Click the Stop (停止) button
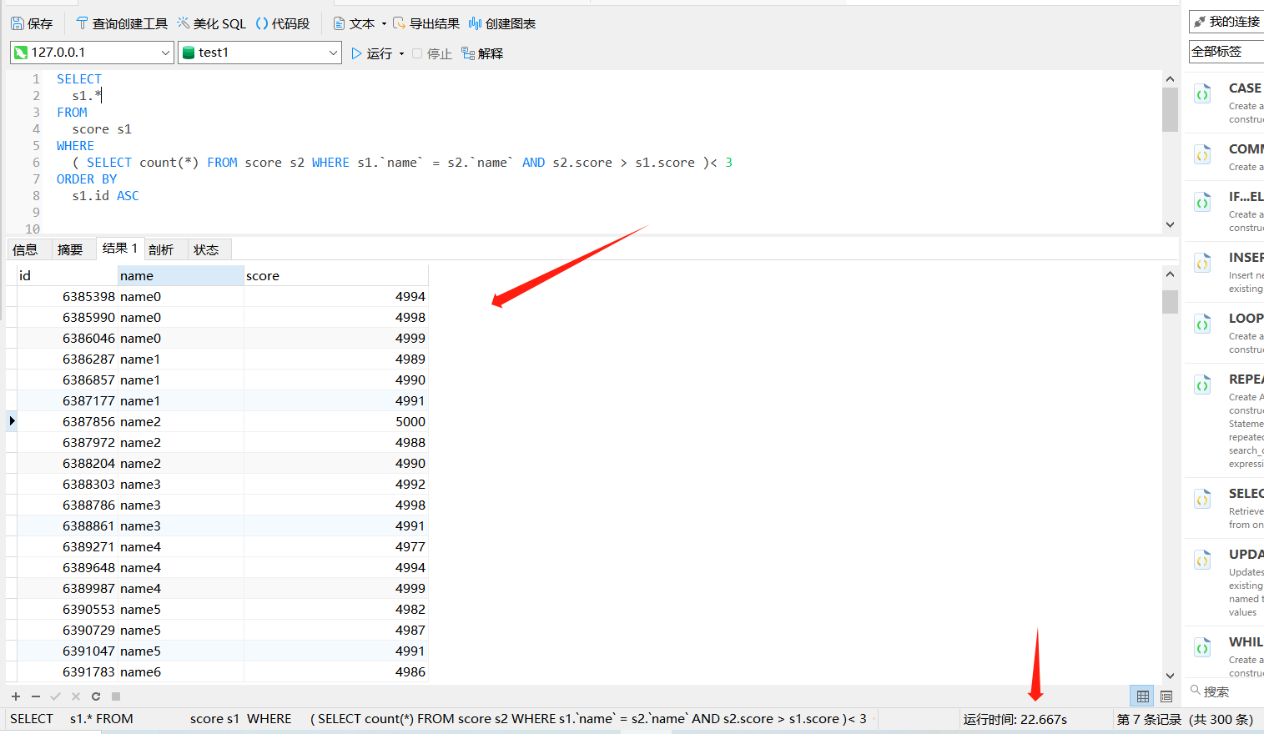The height and width of the screenshot is (734, 1264). coord(432,53)
